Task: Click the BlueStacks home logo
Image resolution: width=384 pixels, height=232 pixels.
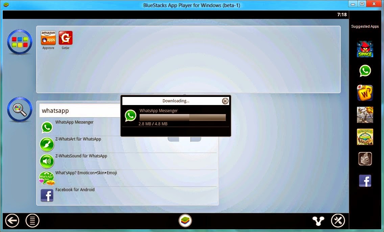Action: tap(185, 221)
